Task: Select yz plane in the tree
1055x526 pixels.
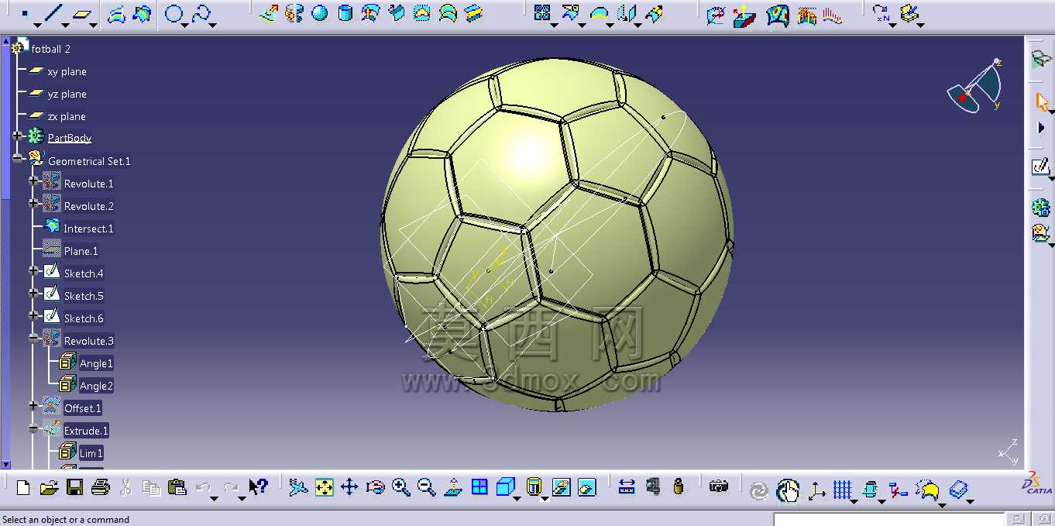Action: (67, 94)
